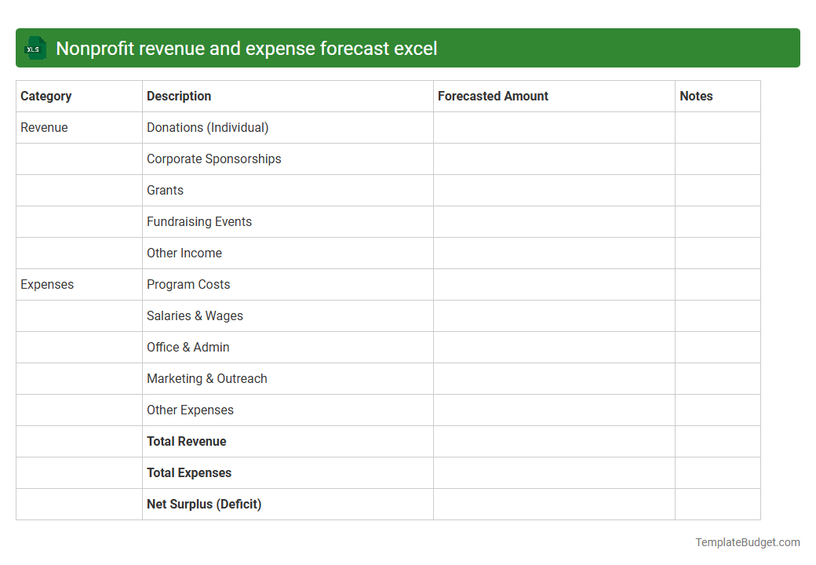816x565 pixels.
Task: Select the Corporate Sponsorships cell
Action: [x=213, y=159]
